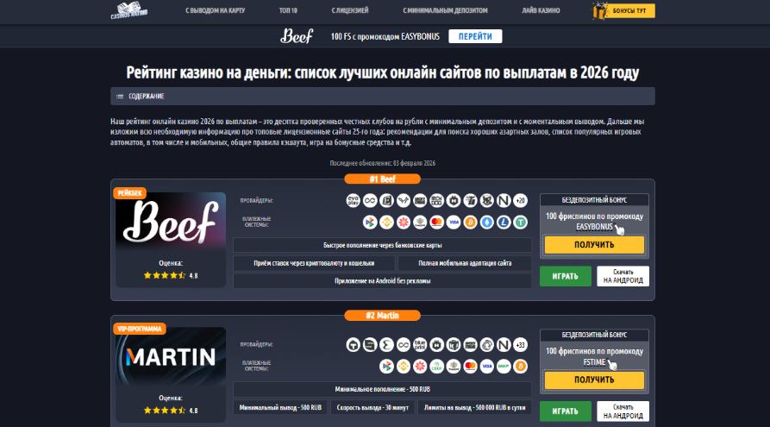Click the Tether payment icon for Beef
The image size is (770, 427).
pyautogui.click(x=520, y=223)
